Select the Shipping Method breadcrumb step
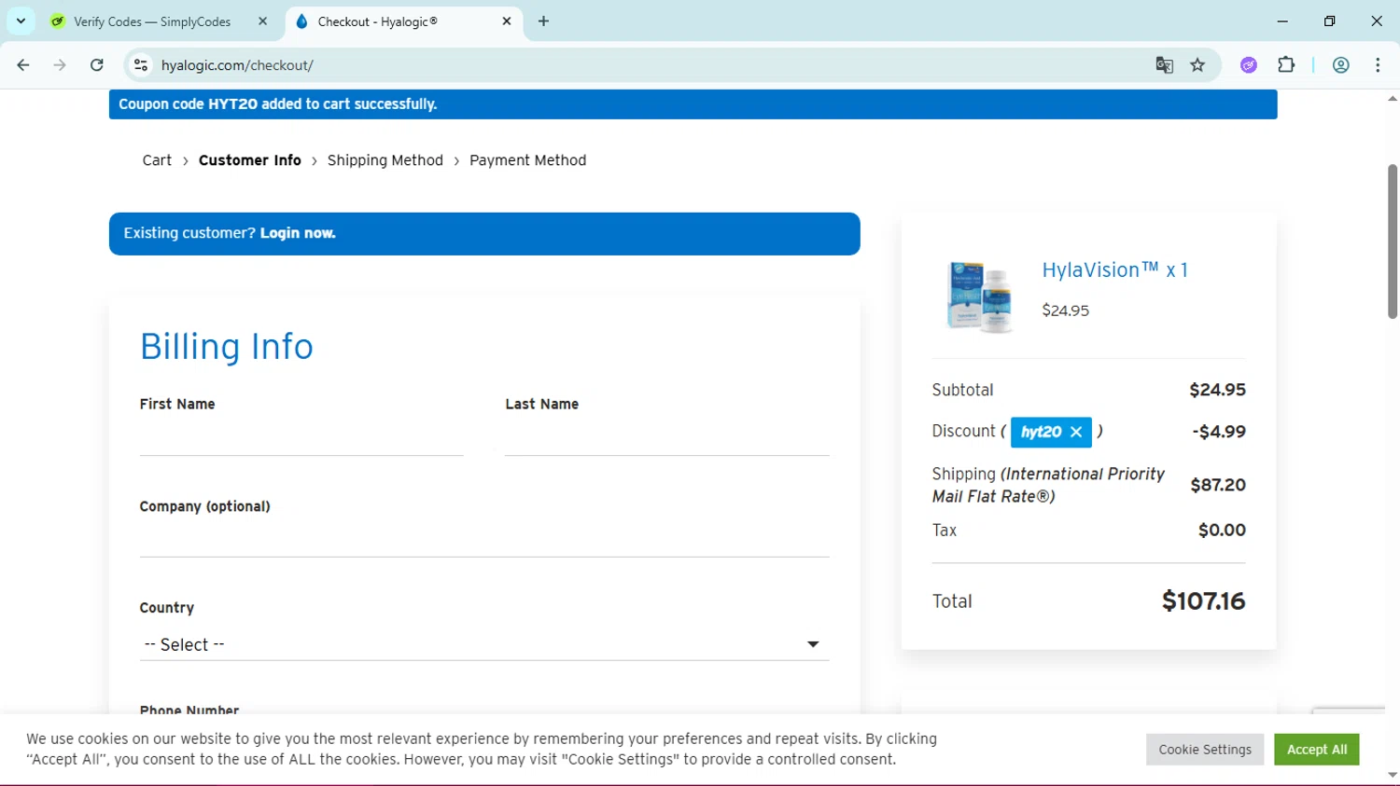The height and width of the screenshot is (786, 1400). (385, 160)
